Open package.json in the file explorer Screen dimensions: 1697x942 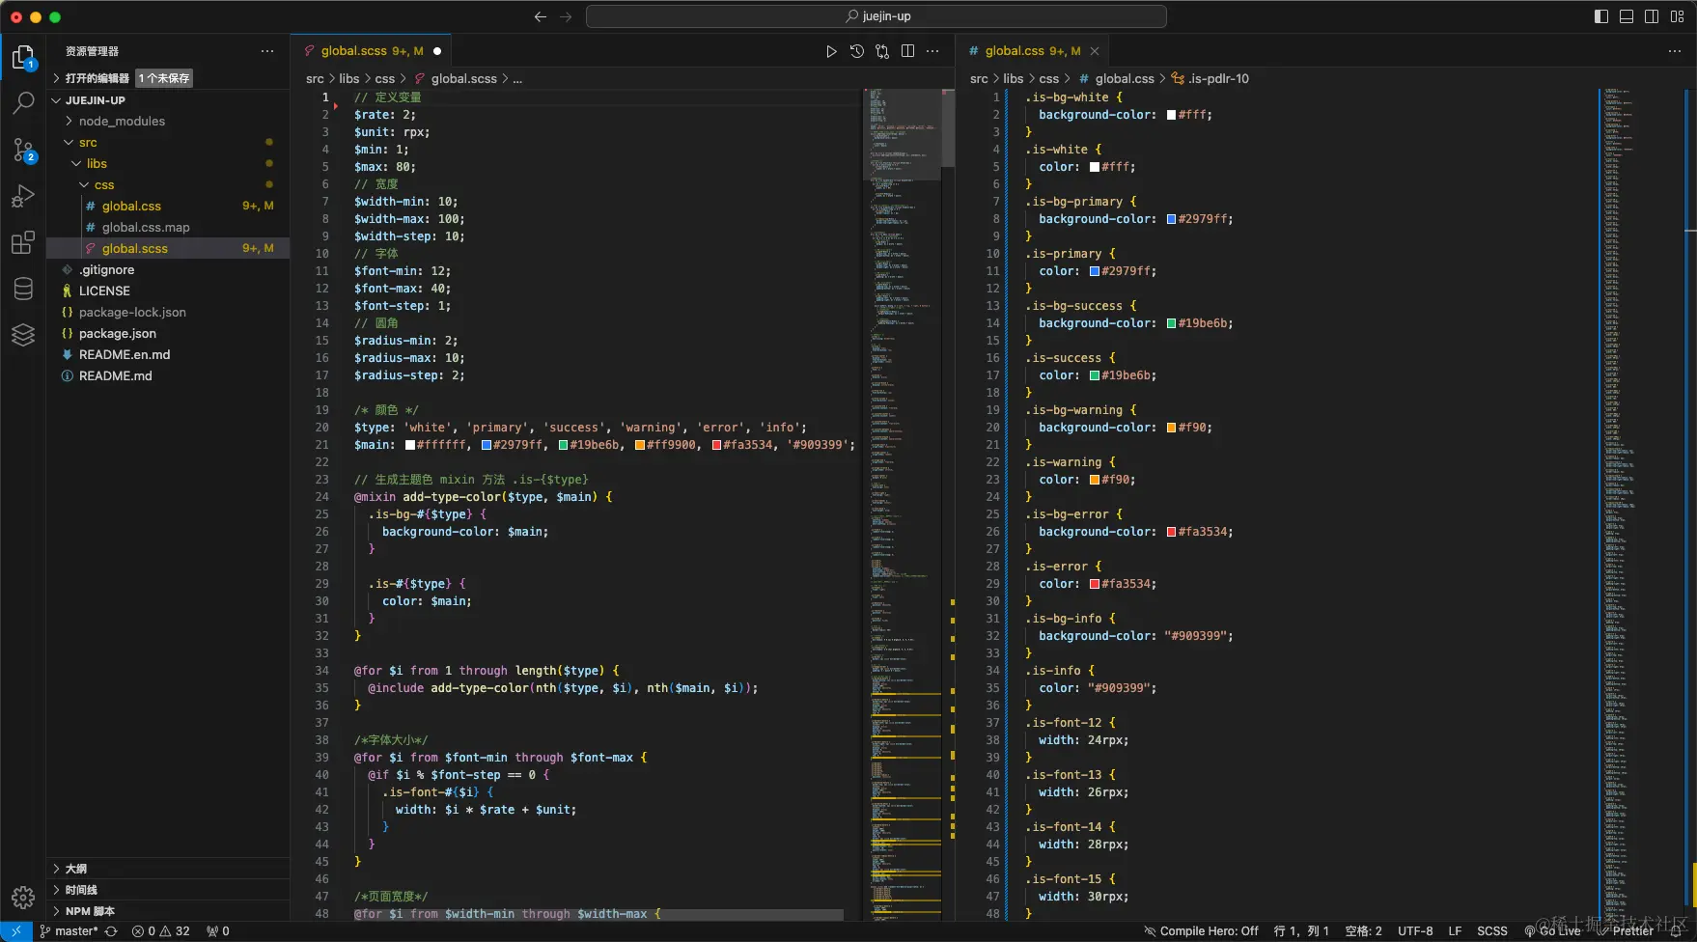[x=117, y=333]
